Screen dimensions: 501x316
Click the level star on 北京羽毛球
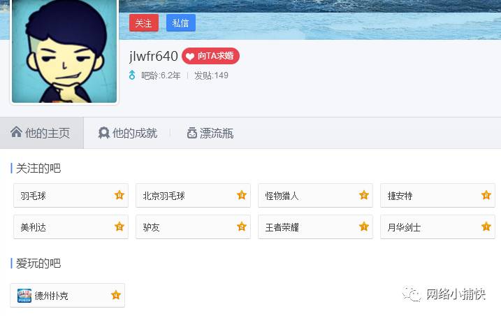coord(242,195)
